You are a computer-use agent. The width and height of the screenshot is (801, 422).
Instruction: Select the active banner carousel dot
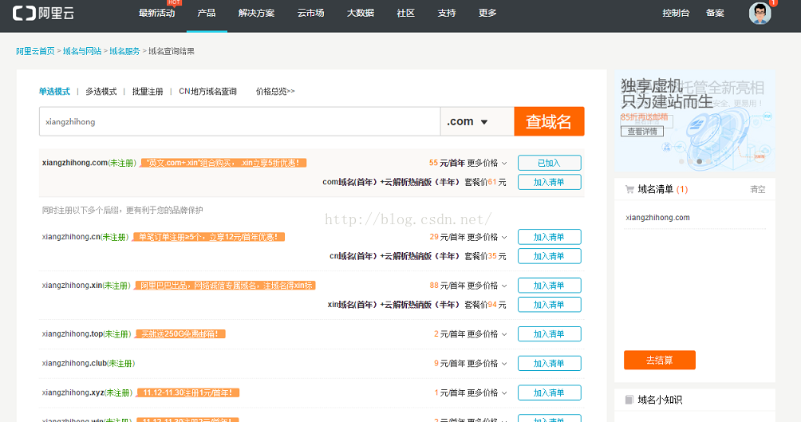[x=700, y=161]
